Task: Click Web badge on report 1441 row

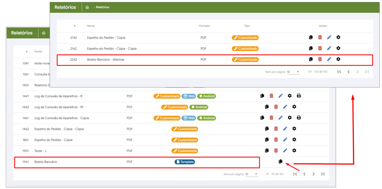Action: (189, 96)
